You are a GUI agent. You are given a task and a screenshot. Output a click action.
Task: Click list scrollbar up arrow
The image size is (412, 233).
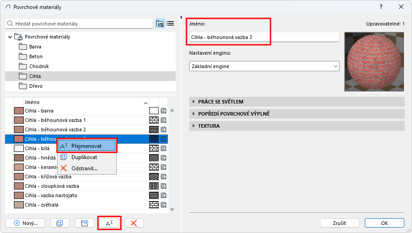(172, 110)
